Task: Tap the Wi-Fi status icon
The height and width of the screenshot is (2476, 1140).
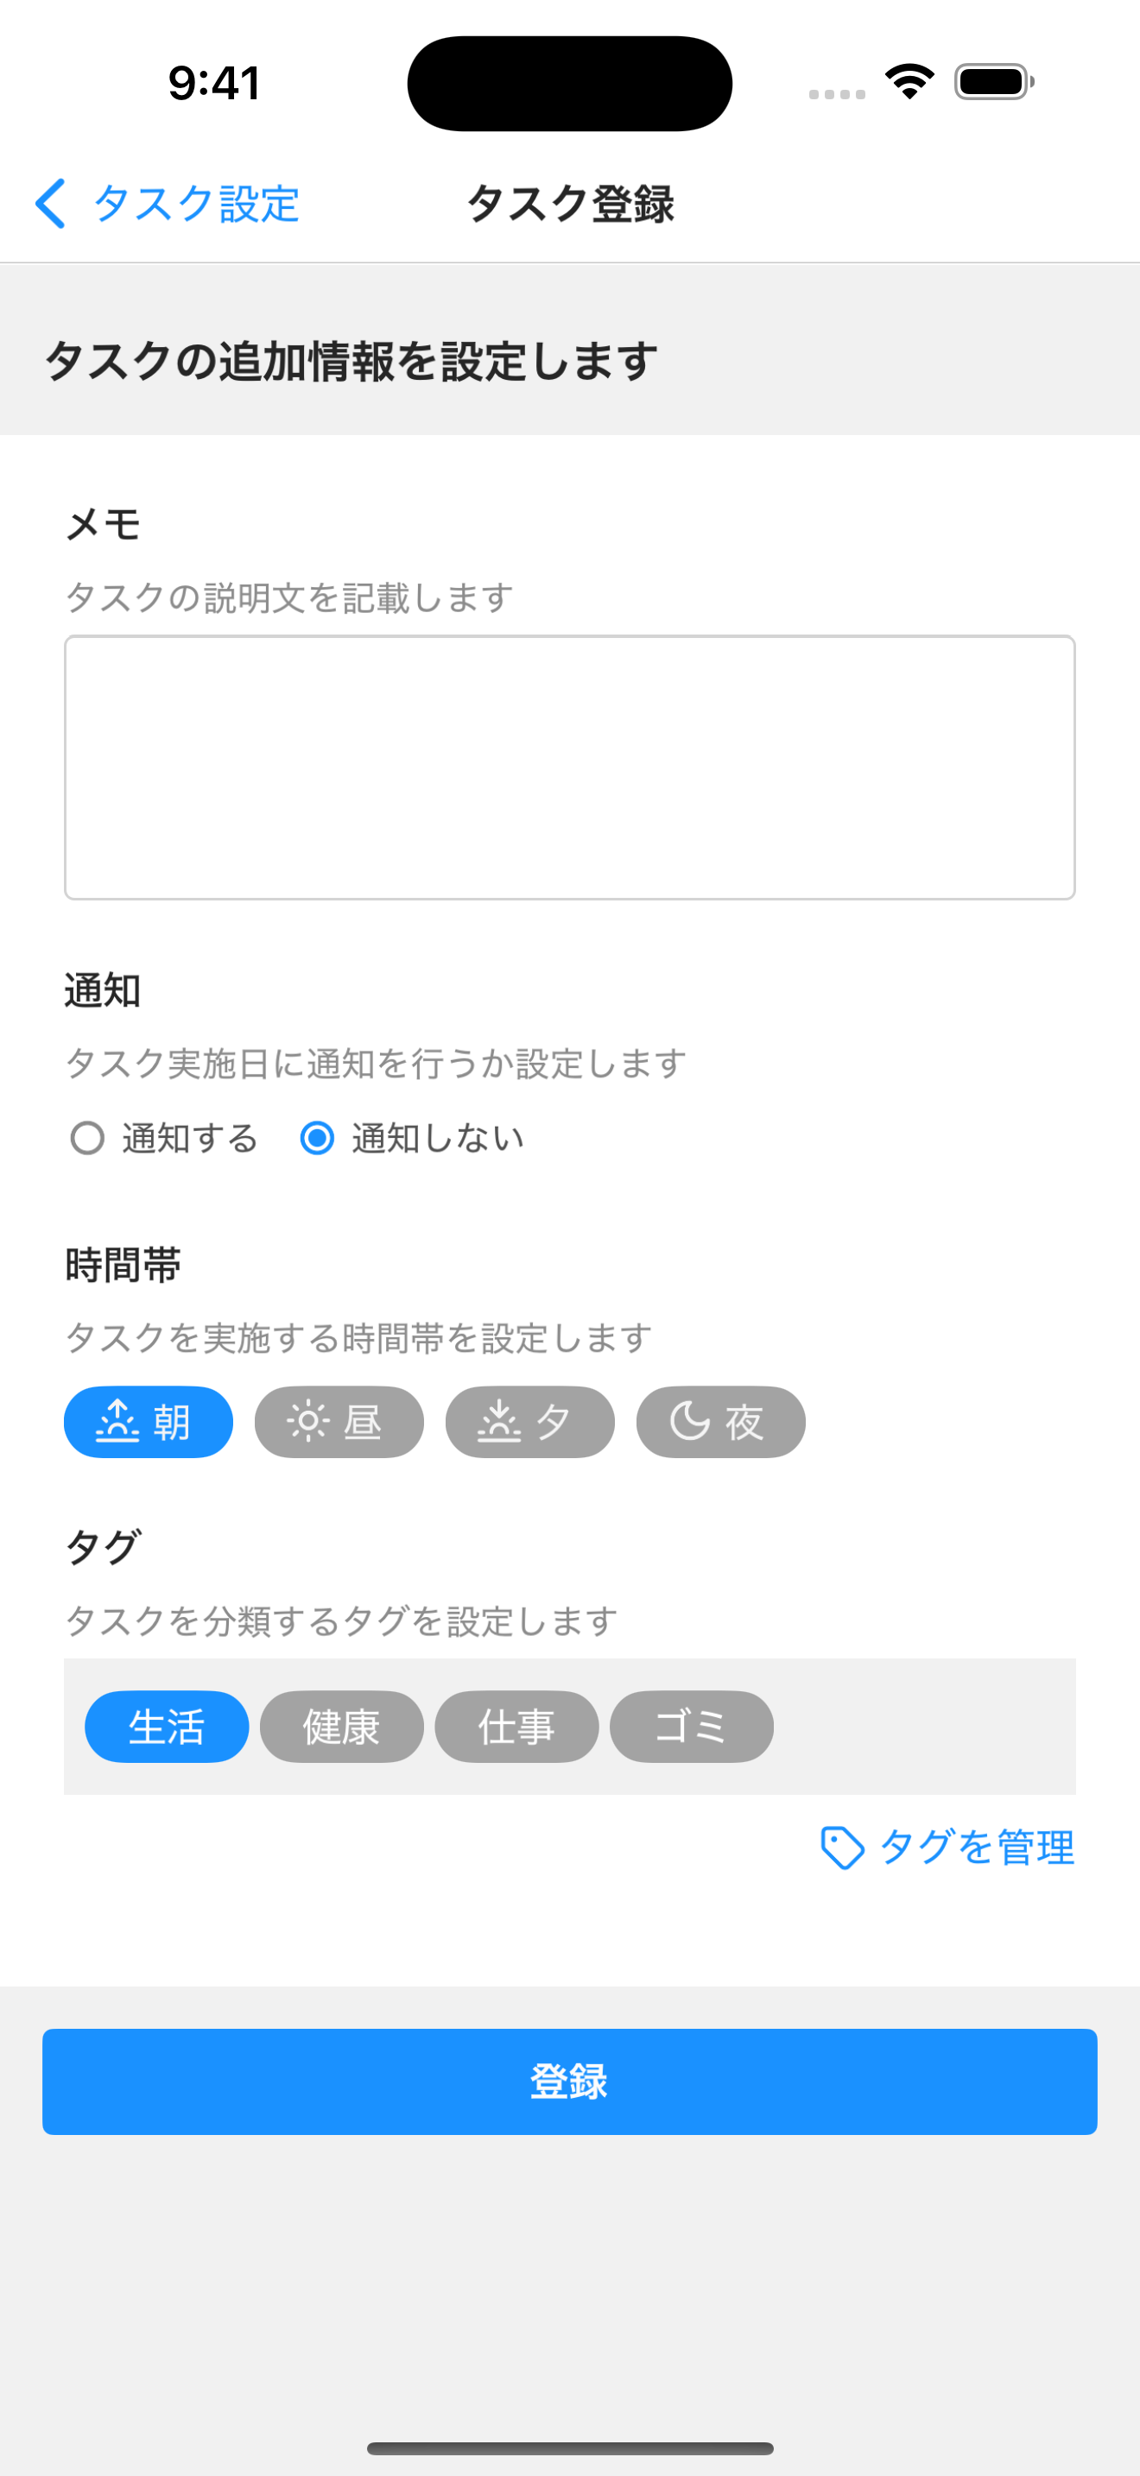Action: click(x=909, y=82)
